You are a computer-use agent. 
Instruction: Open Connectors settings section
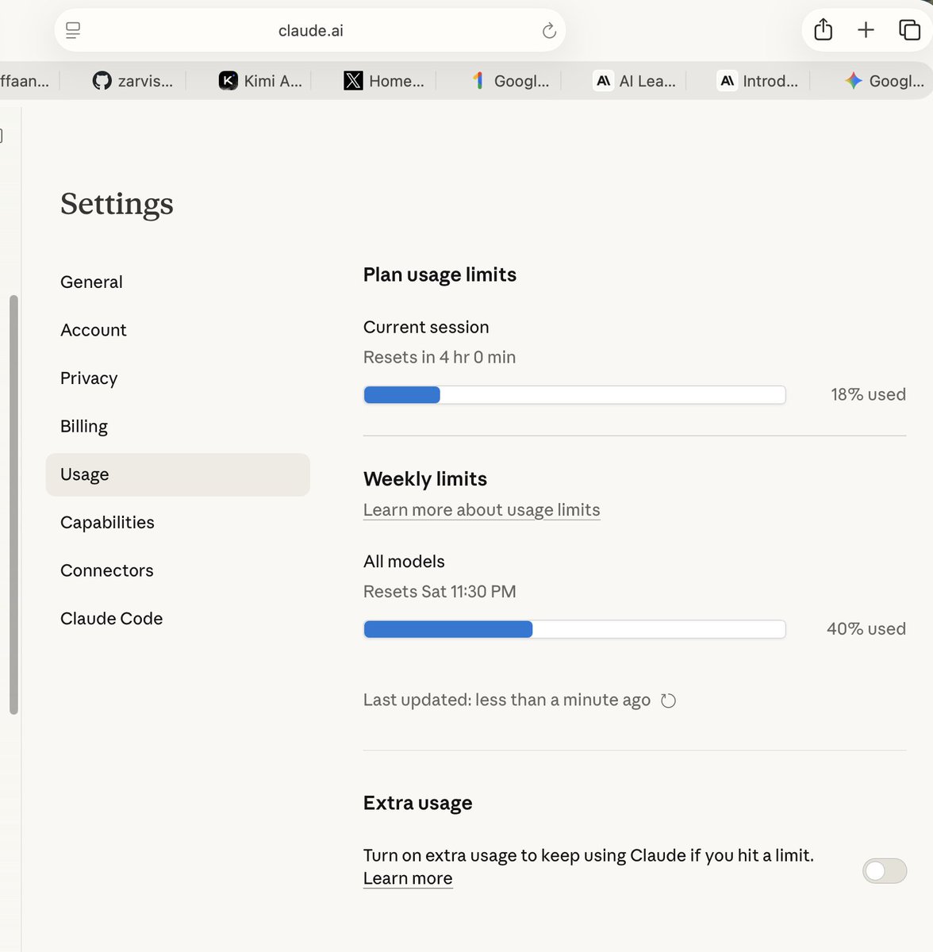[178, 570]
